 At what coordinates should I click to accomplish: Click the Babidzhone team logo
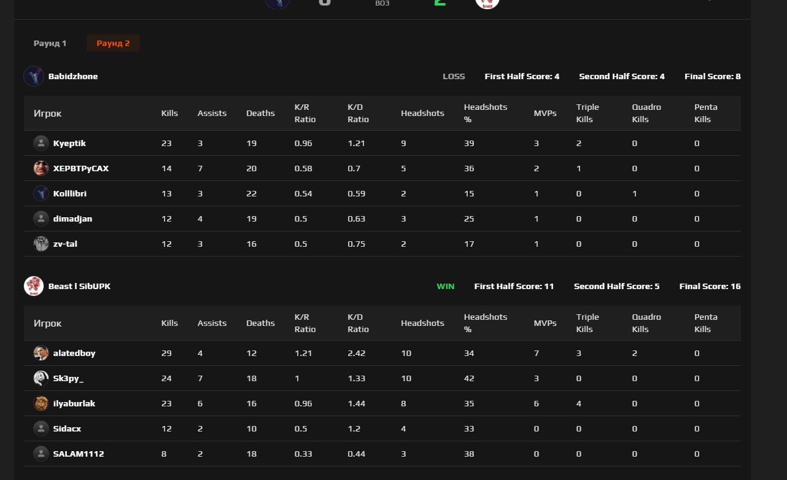coord(33,76)
